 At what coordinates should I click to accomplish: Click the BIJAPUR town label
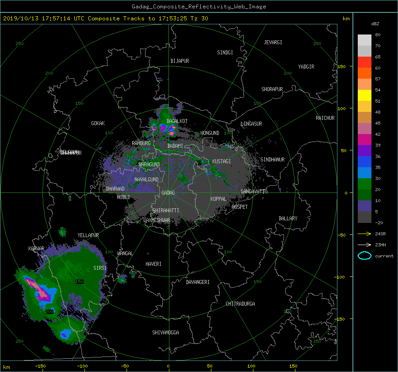[x=180, y=61]
